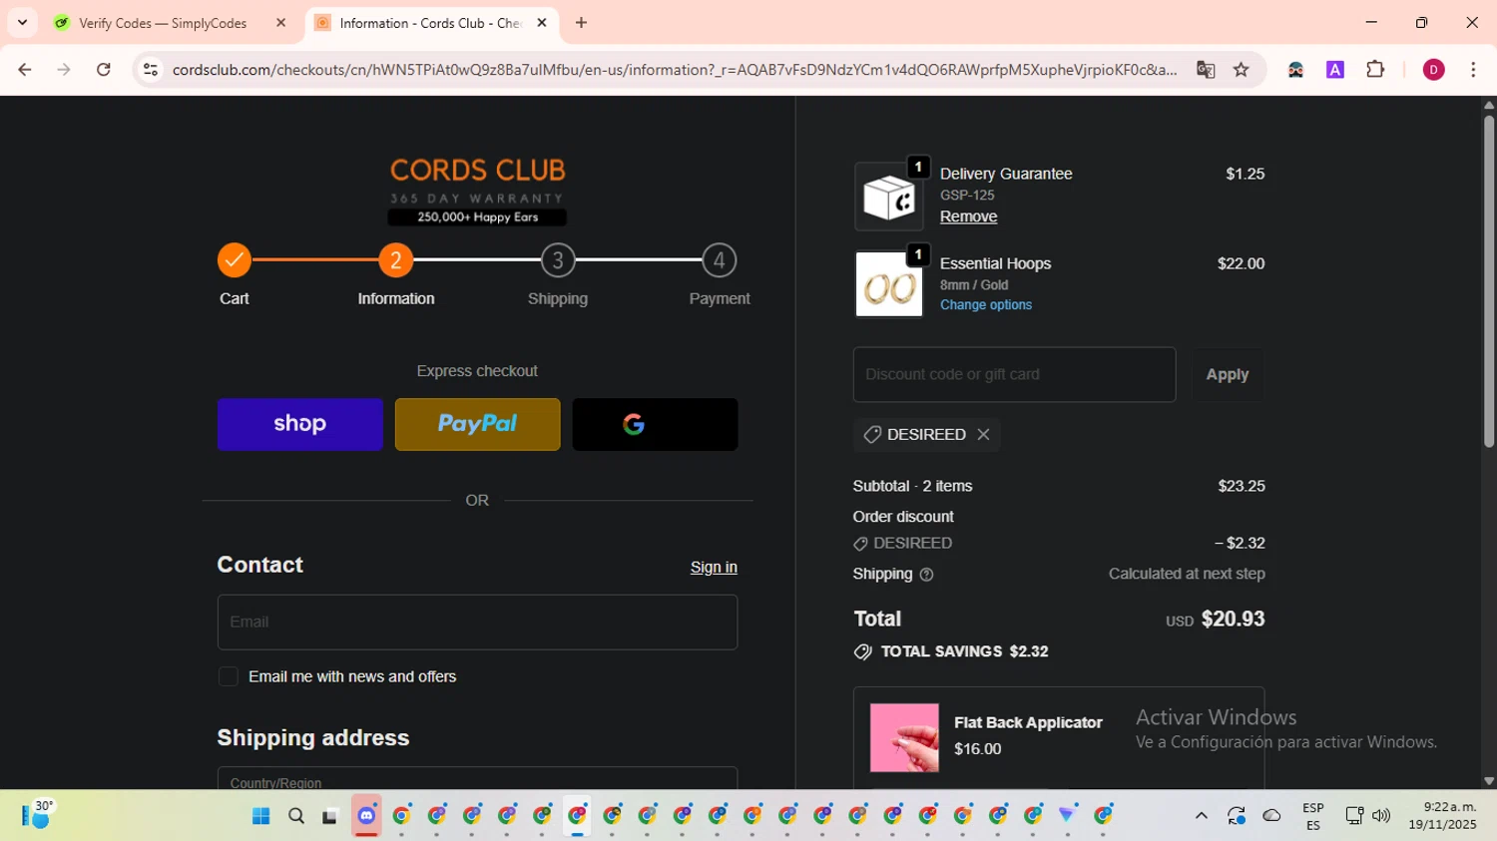The width and height of the screenshot is (1497, 841).
Task: Select step 3 Shipping circle
Action: click(558, 260)
